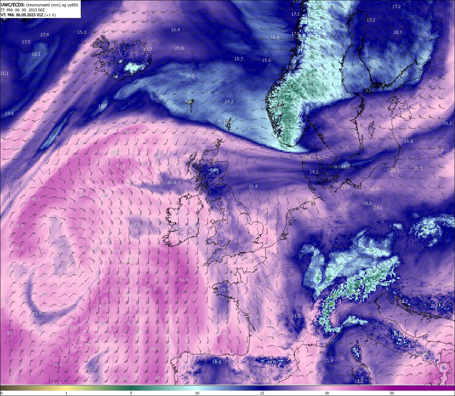
Task: Click the 10.7 value label
Action: [x=403, y=302]
